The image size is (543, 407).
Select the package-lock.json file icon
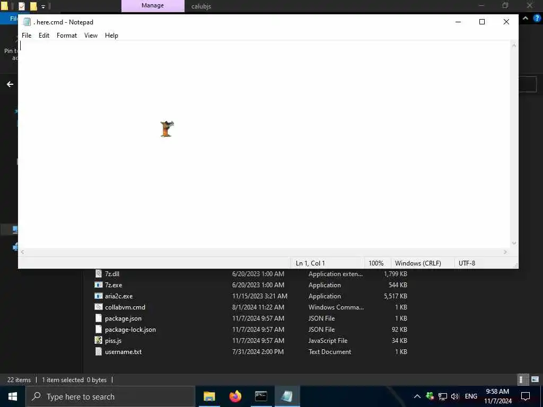pyautogui.click(x=99, y=329)
